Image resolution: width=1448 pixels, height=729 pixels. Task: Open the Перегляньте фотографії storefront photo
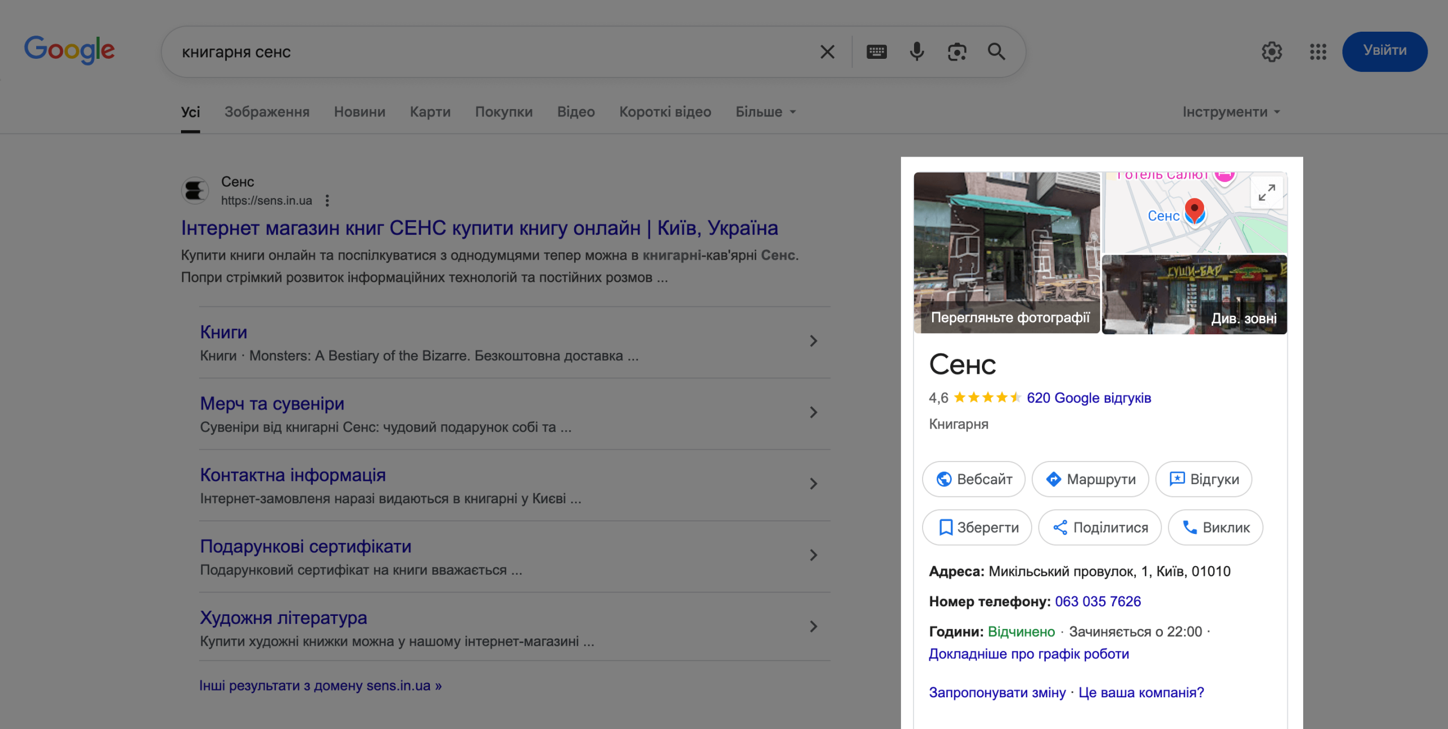(1007, 252)
